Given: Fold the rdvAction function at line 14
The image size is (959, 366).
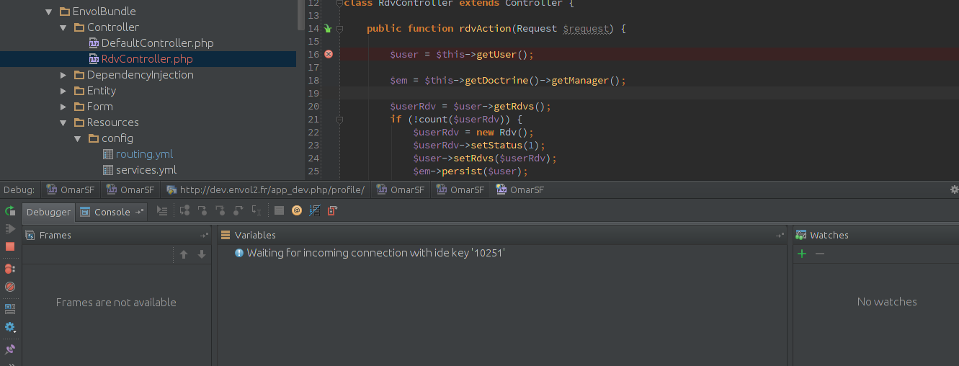Looking at the screenshot, I should click(339, 29).
